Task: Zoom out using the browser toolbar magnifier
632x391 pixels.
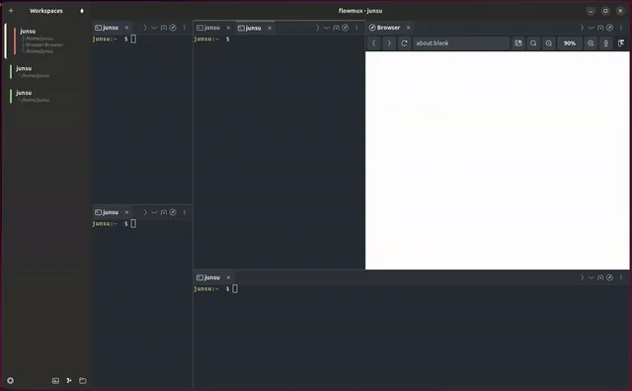Action: (x=549, y=43)
